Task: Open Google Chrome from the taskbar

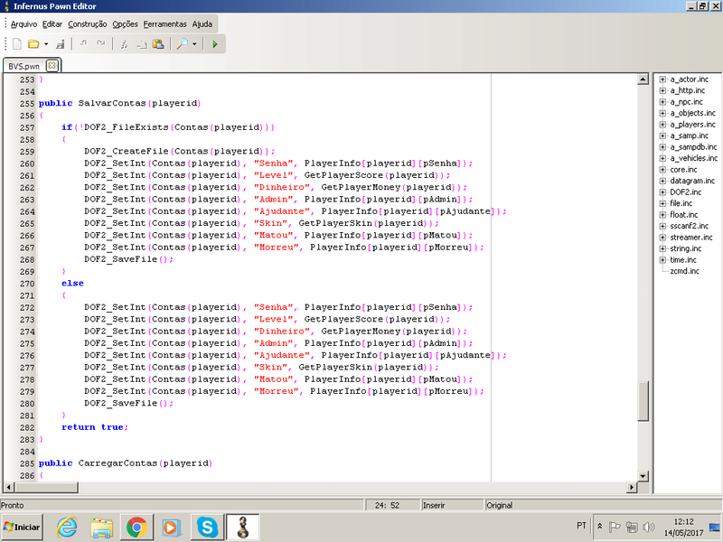Action: [x=136, y=527]
